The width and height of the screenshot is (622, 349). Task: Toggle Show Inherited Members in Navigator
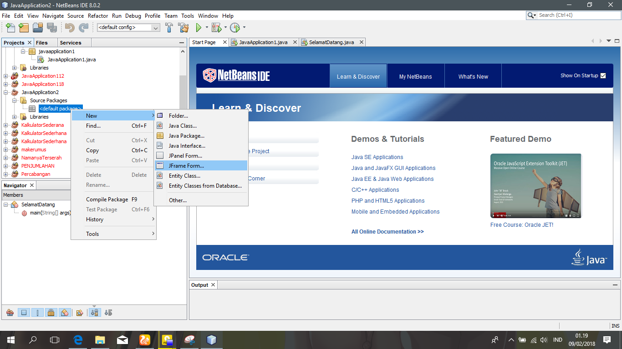pos(10,313)
